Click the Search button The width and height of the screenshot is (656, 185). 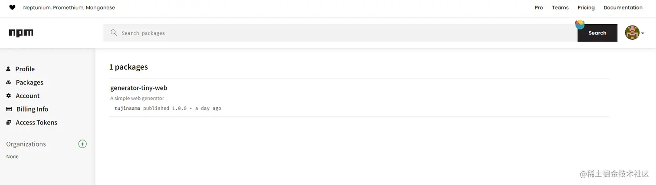(x=597, y=33)
